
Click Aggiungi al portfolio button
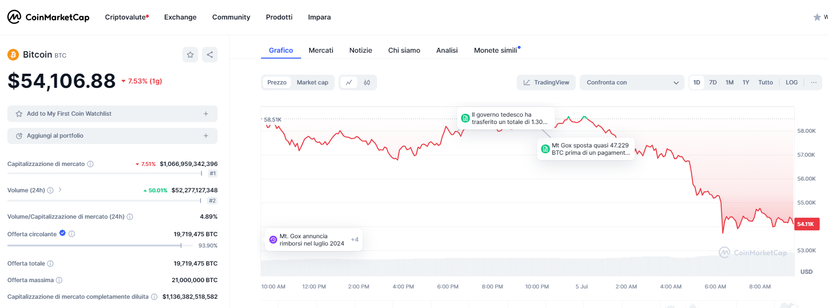click(x=112, y=136)
